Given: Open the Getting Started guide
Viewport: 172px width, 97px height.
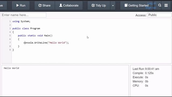Looking at the screenshot, I should (x=136, y=5).
